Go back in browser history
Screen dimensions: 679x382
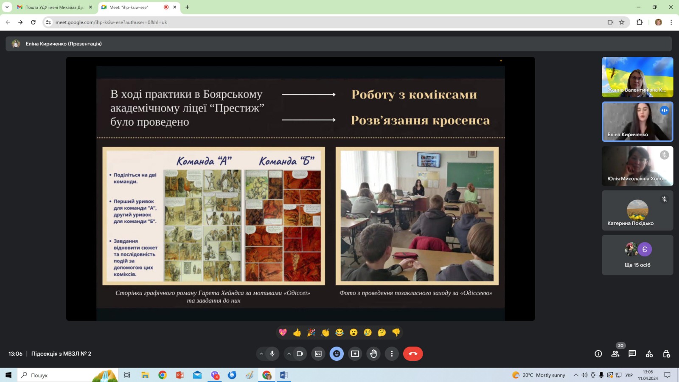tap(8, 22)
